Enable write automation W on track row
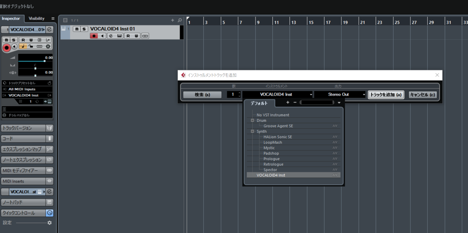The image size is (468, 233). (x=136, y=36)
